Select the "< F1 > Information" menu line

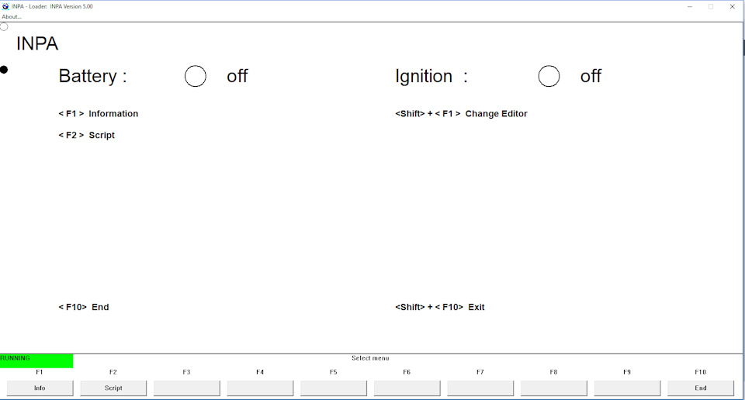click(99, 114)
